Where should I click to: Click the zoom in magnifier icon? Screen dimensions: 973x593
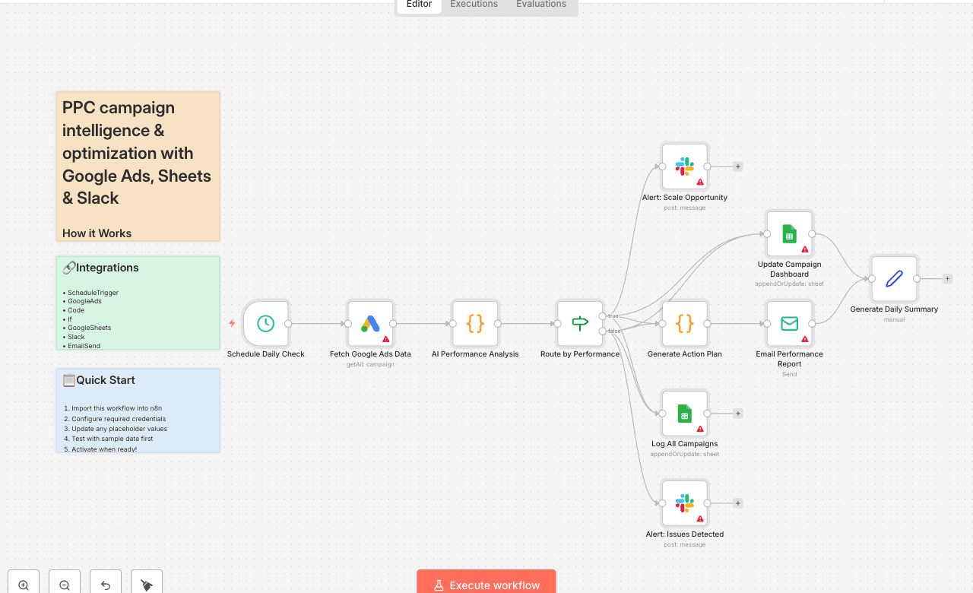click(23, 584)
